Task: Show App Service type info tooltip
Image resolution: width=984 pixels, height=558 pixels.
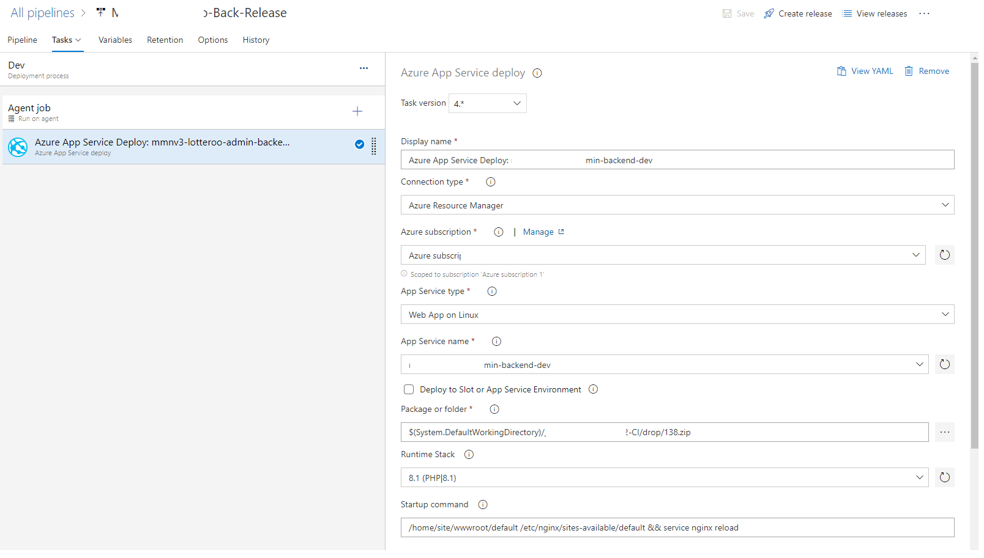Action: [492, 291]
